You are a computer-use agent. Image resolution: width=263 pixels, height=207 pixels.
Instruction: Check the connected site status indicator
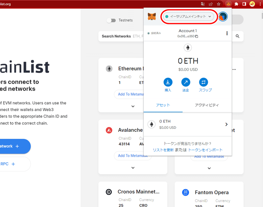point(154,33)
